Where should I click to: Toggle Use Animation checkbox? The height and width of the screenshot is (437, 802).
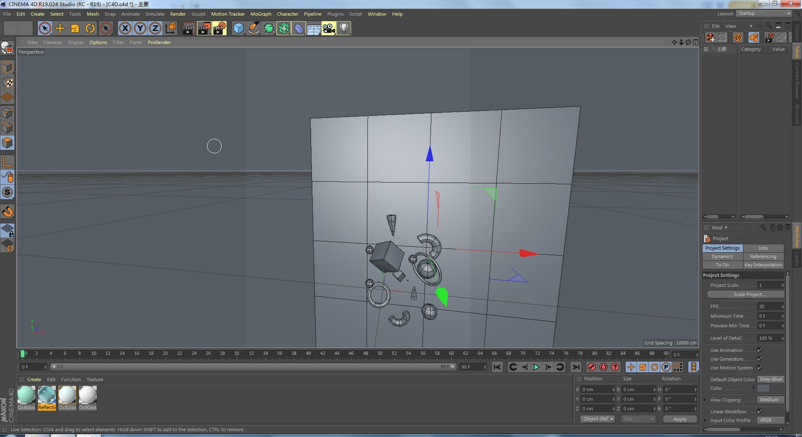point(759,350)
